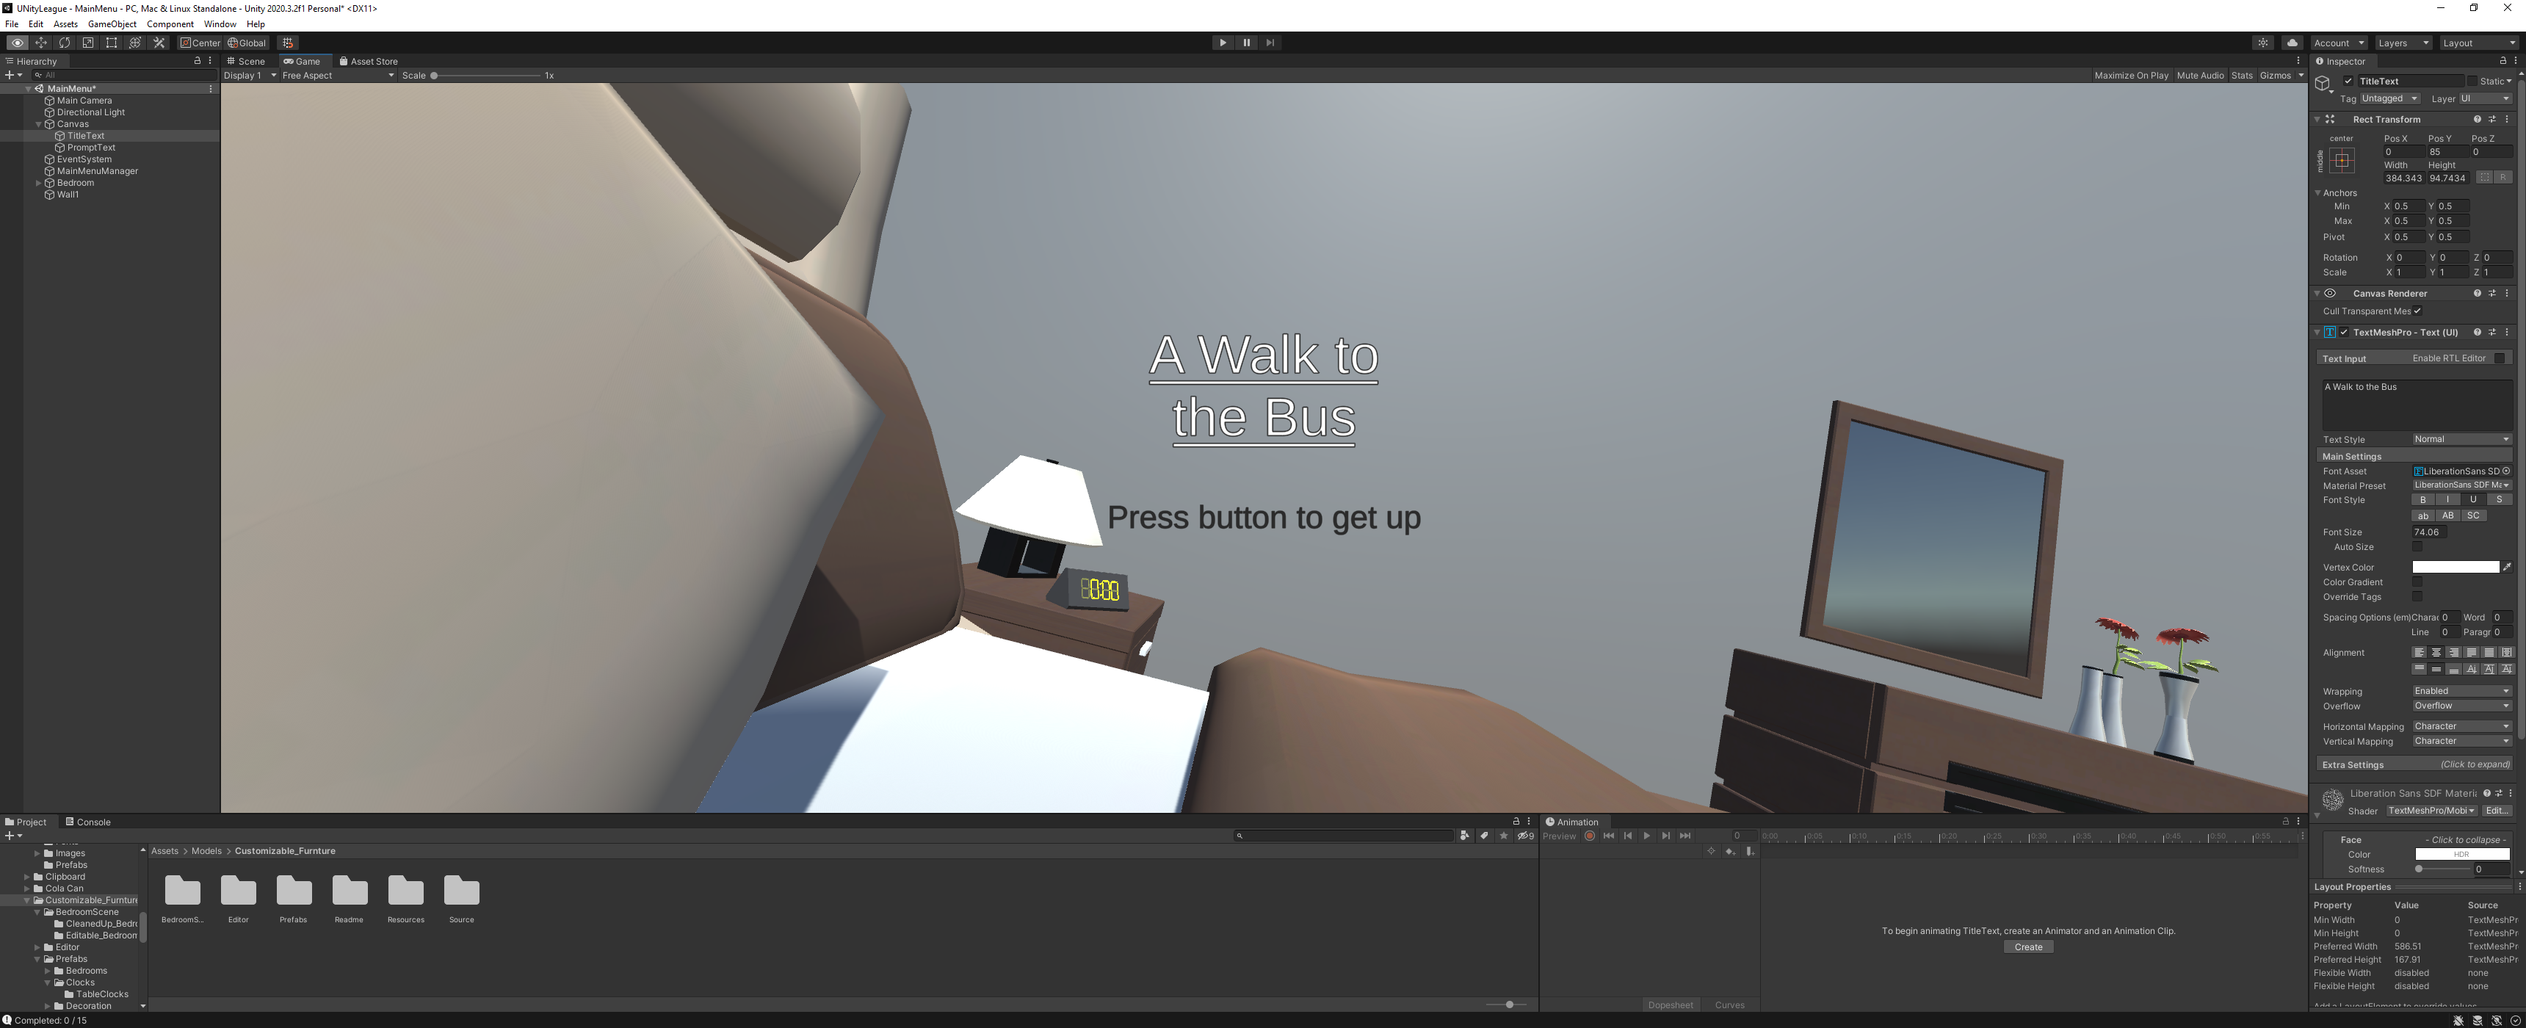Click the Vertex Color swatch
Viewport: 2526px width, 1028px height.
click(x=2455, y=567)
